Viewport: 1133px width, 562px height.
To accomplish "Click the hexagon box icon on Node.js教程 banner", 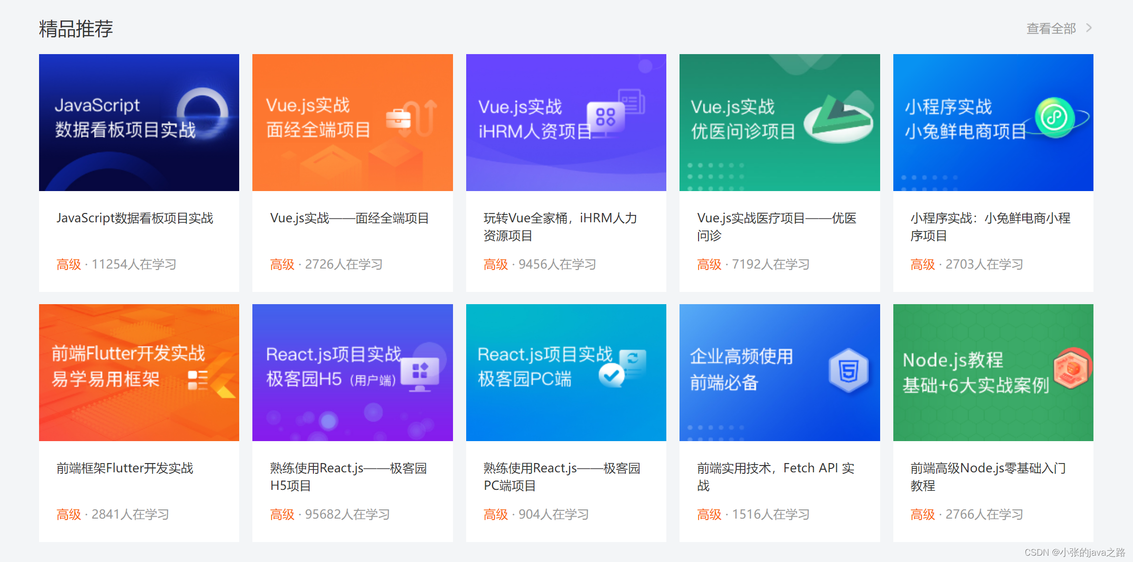I will [1071, 368].
